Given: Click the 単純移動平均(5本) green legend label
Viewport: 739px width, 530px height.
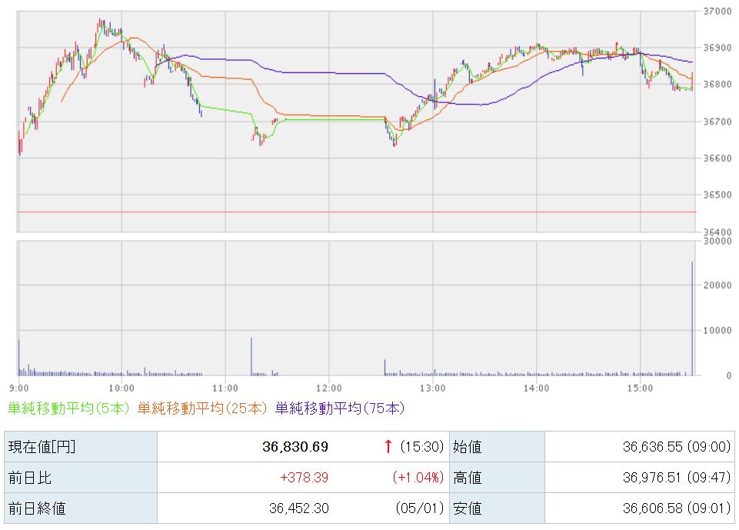Looking at the screenshot, I should point(68,408).
